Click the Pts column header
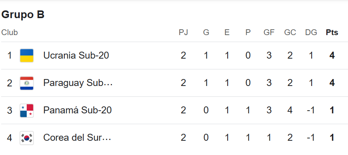Viewport: 348px width, 155px height. [332, 33]
